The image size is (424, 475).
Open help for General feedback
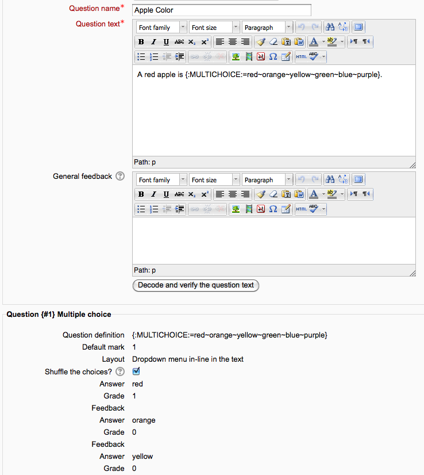point(120,176)
